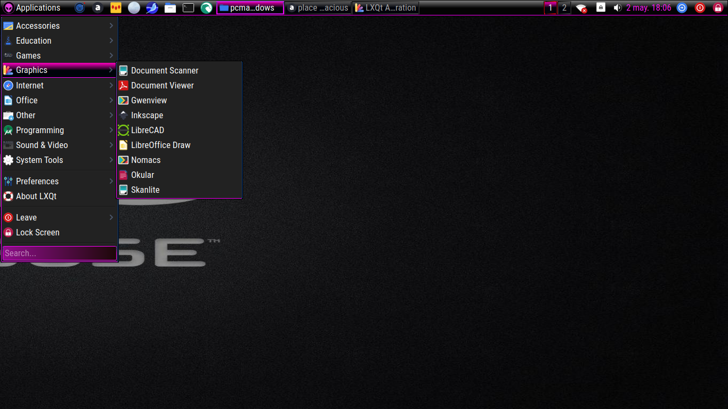Click the green circular quick-launch icon
Viewport: 728px width, 409px height.
click(x=206, y=8)
